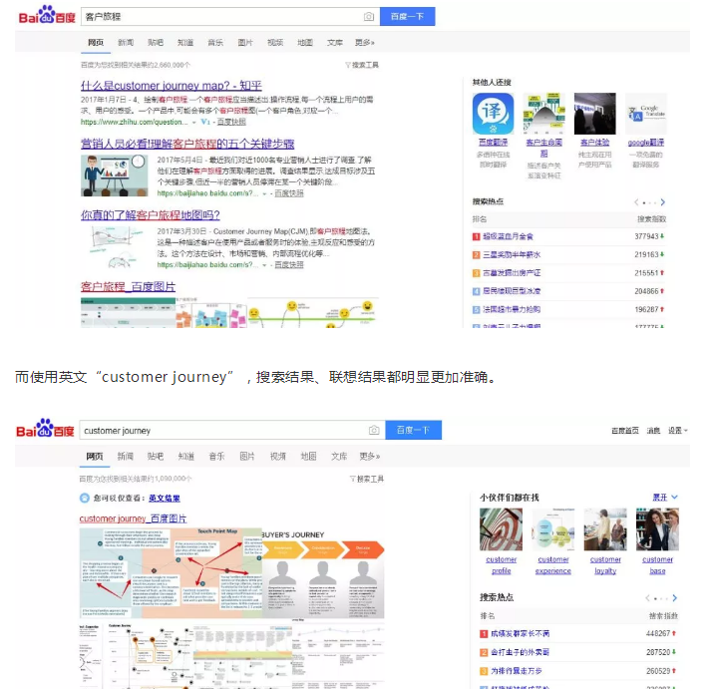Open 更多» menu in the customer journey search tabs
This screenshot has height=689, width=713.
point(370,456)
